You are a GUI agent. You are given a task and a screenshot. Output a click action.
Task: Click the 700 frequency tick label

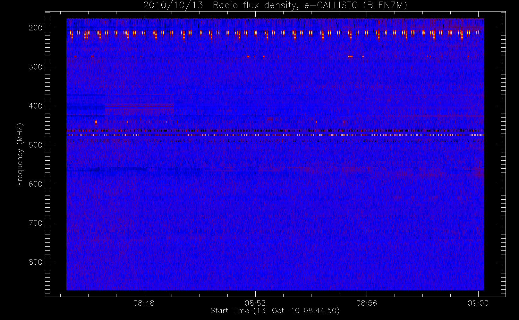[x=36, y=223]
